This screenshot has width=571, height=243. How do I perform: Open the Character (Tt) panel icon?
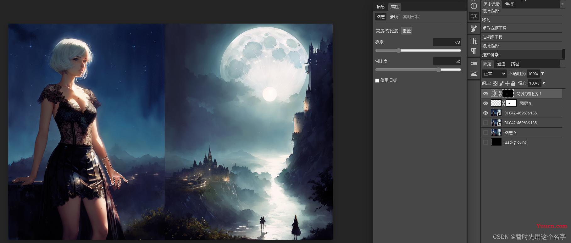(474, 41)
